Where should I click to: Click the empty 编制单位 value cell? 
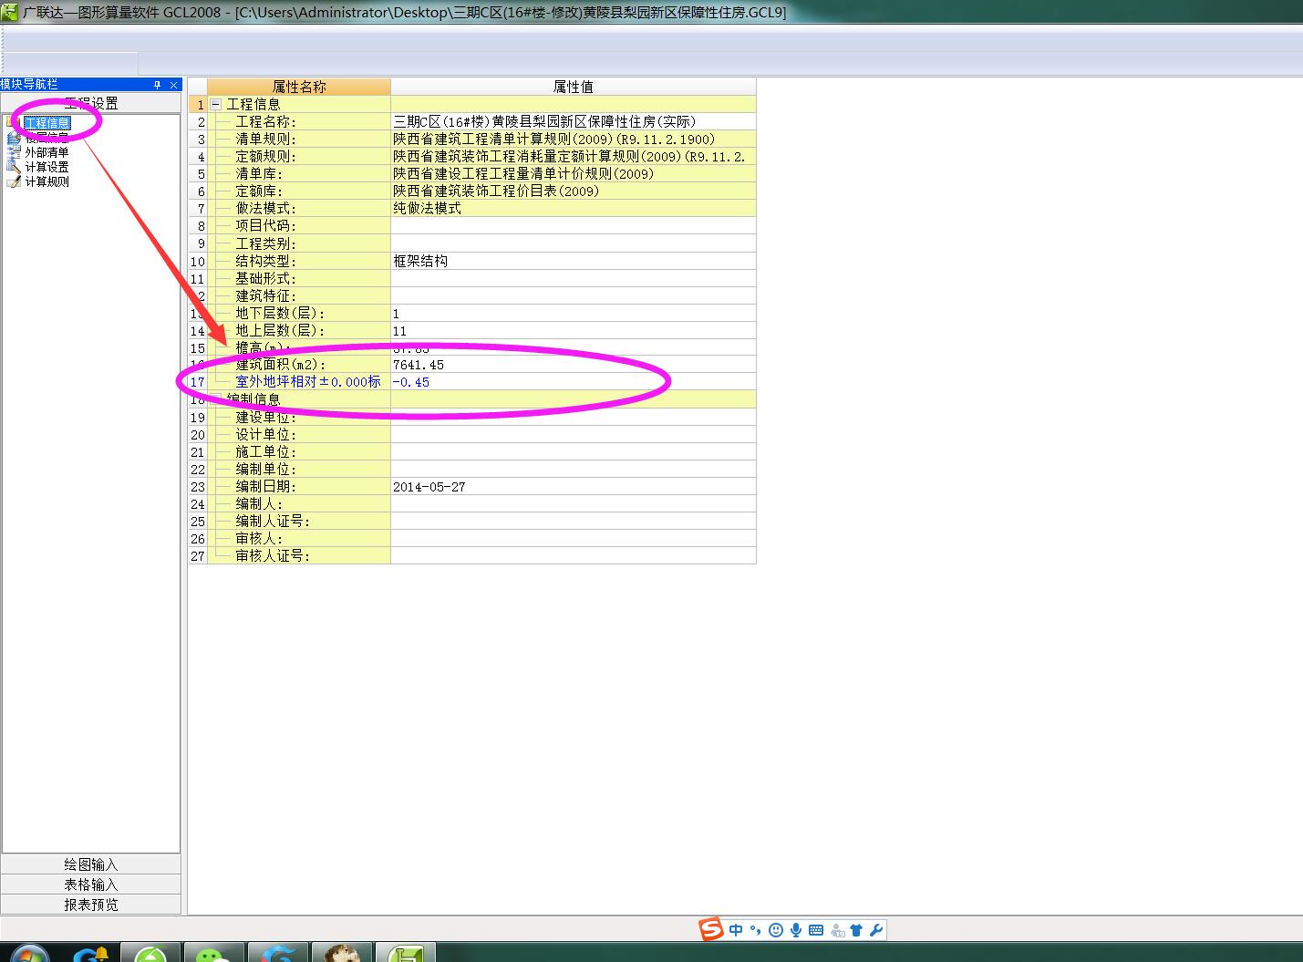click(574, 469)
